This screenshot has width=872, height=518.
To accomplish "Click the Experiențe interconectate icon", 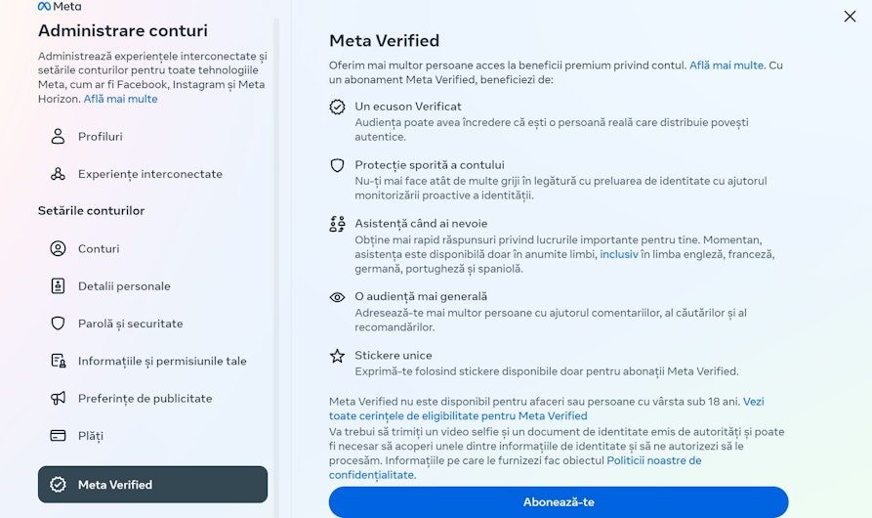I will point(58,174).
